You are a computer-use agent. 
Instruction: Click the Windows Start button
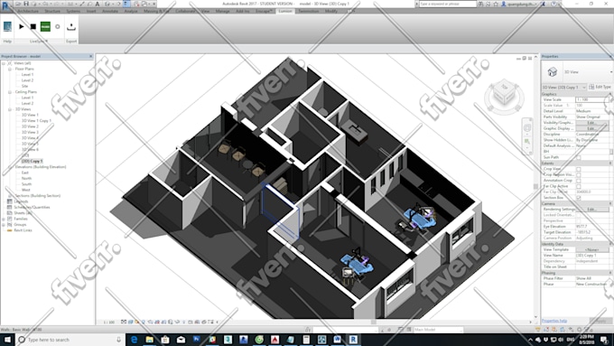pos(7,340)
